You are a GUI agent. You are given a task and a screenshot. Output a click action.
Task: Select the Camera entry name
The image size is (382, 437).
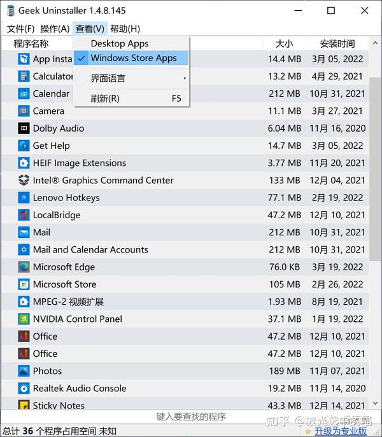coord(48,111)
